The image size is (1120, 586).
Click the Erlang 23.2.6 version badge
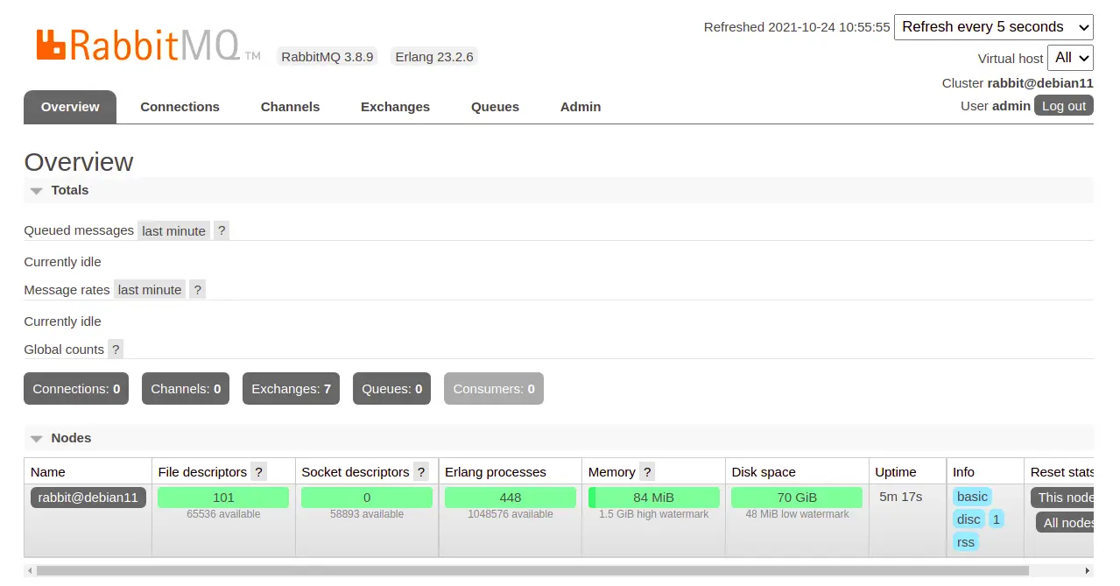[434, 57]
